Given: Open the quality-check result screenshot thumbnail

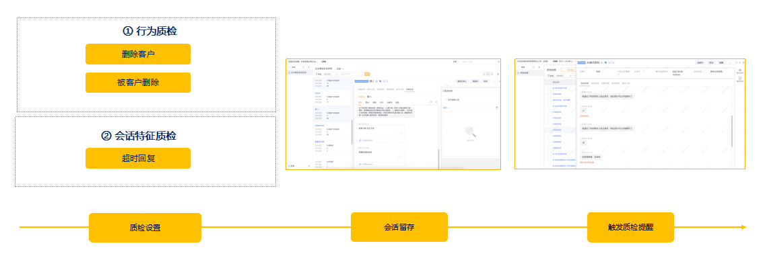Looking at the screenshot, I should point(630,114).
